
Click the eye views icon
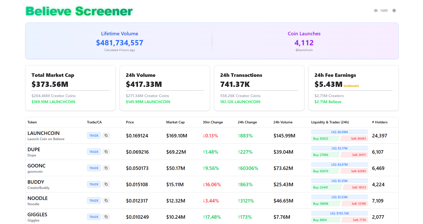pyautogui.click(x=376, y=11)
